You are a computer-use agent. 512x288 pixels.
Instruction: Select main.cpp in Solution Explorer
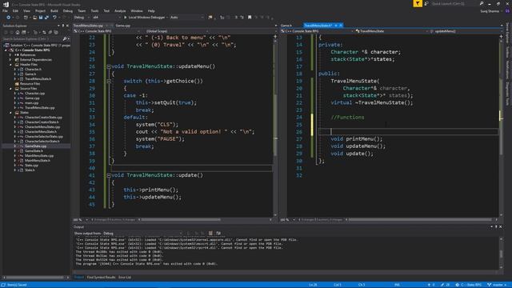coord(32,103)
